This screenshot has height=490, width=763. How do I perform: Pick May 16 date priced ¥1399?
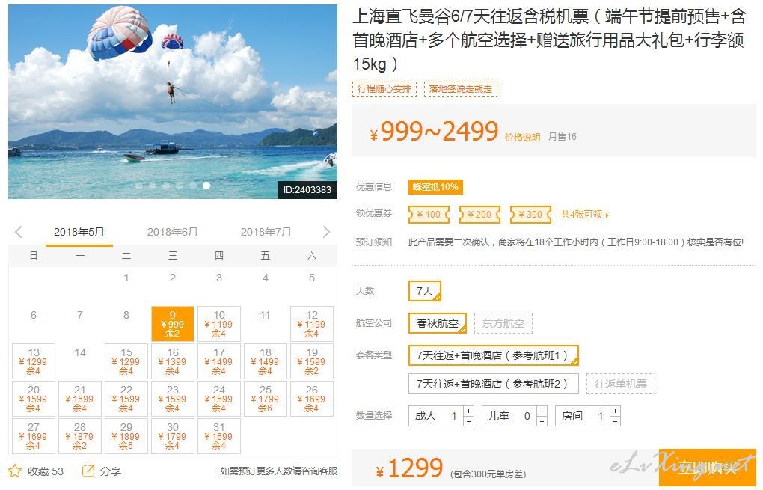(x=173, y=361)
